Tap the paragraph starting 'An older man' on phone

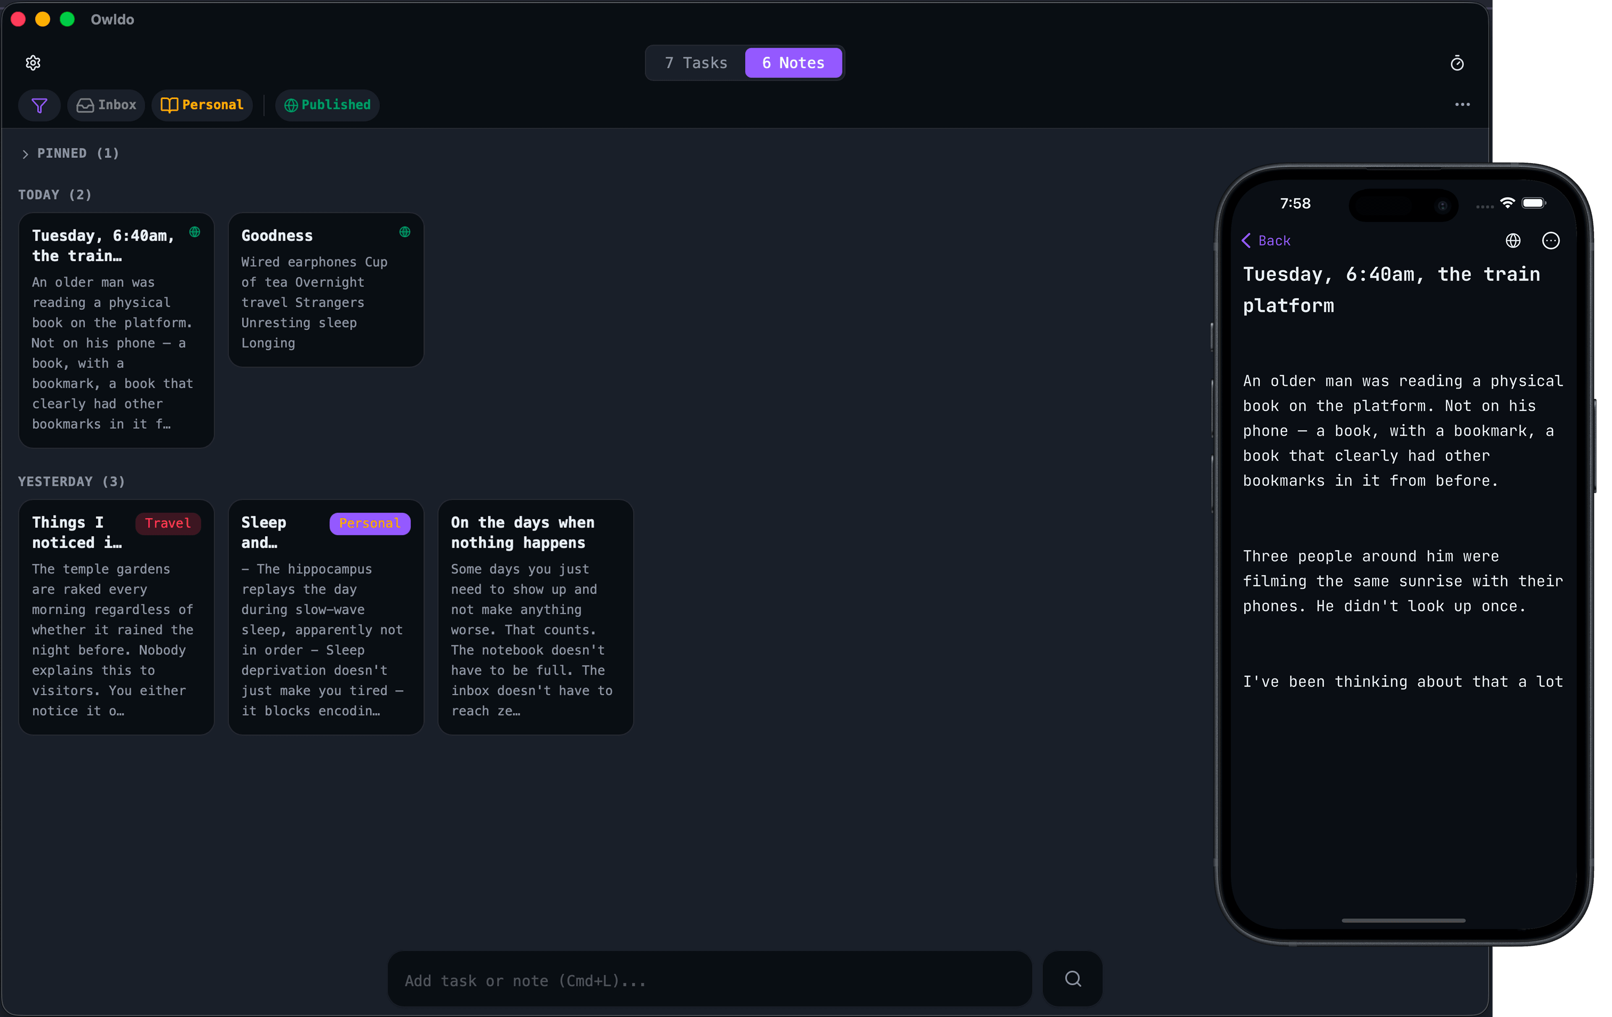tap(1403, 430)
